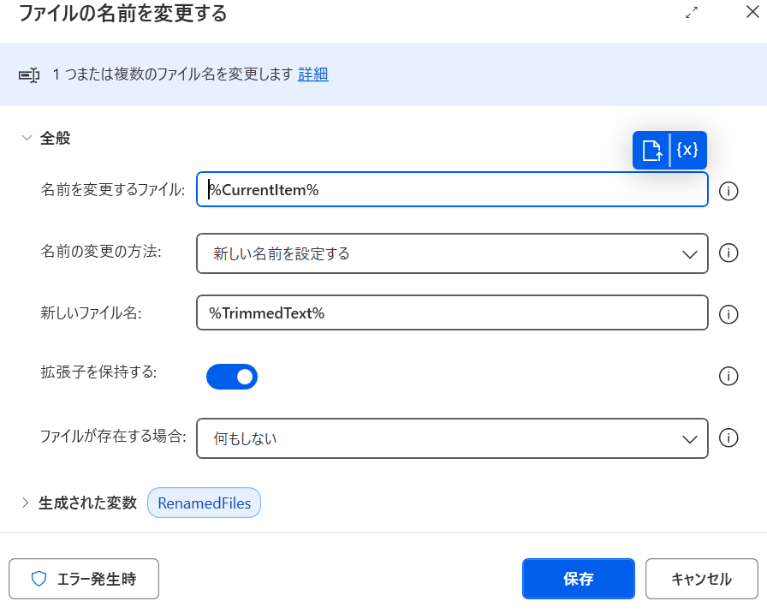
Task: Open エラー発生時 settings
Action: [84, 579]
